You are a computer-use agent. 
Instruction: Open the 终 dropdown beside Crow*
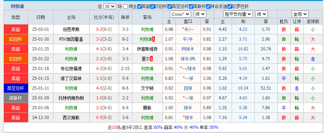click(200, 14)
